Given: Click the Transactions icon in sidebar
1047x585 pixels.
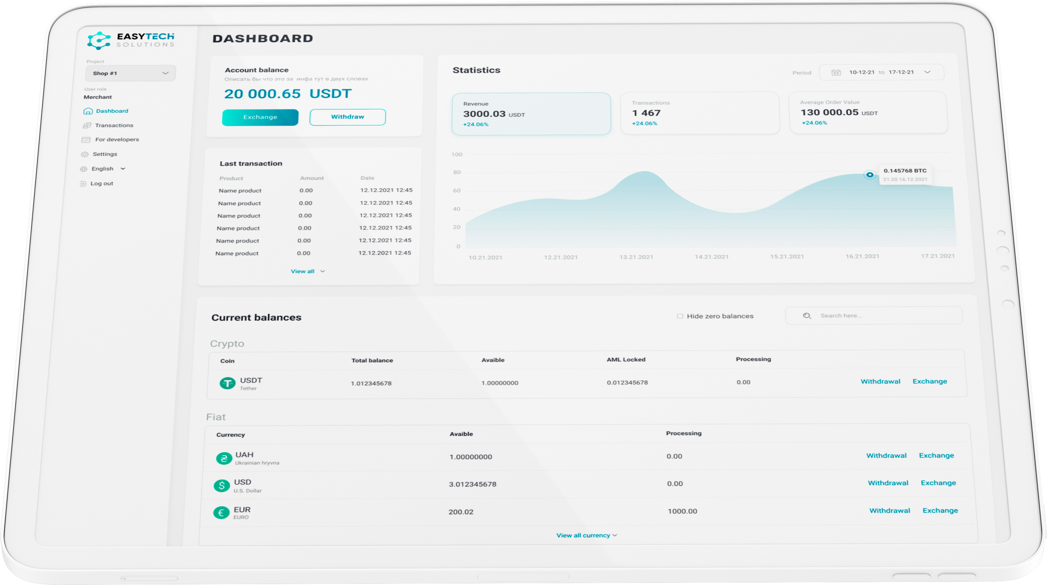Looking at the screenshot, I should tap(87, 125).
